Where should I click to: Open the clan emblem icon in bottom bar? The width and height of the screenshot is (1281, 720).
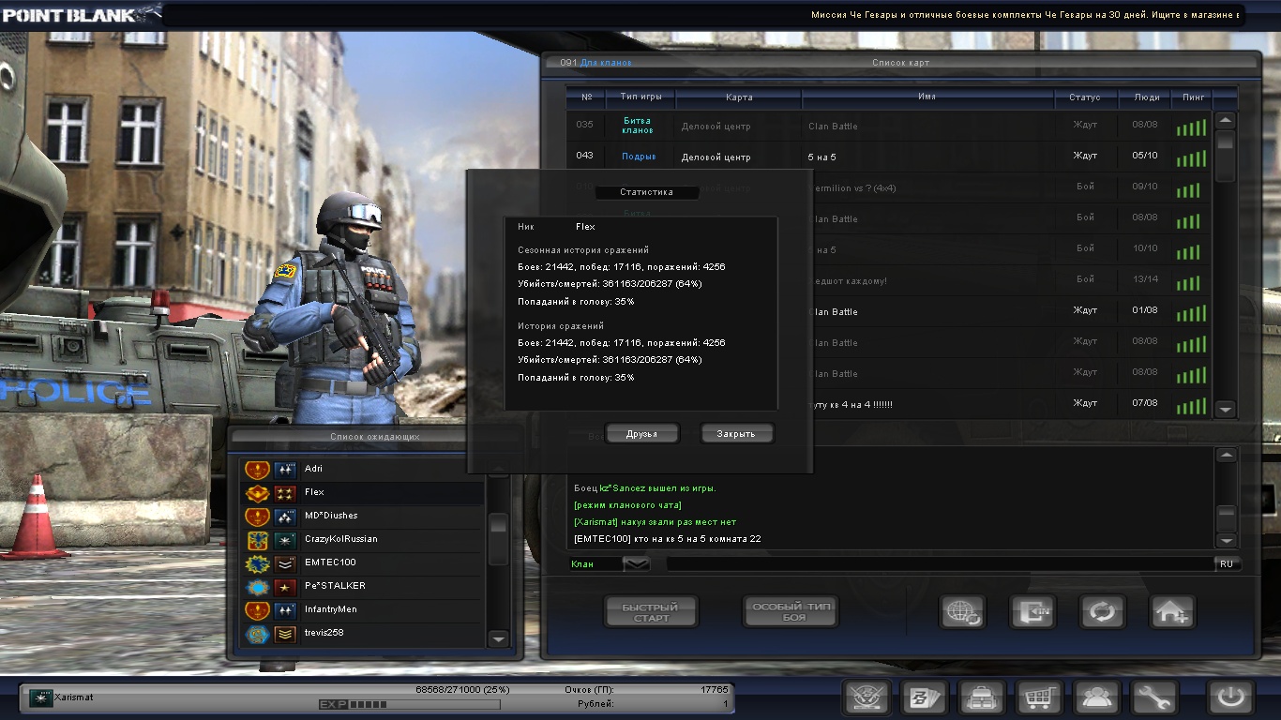[867, 698]
